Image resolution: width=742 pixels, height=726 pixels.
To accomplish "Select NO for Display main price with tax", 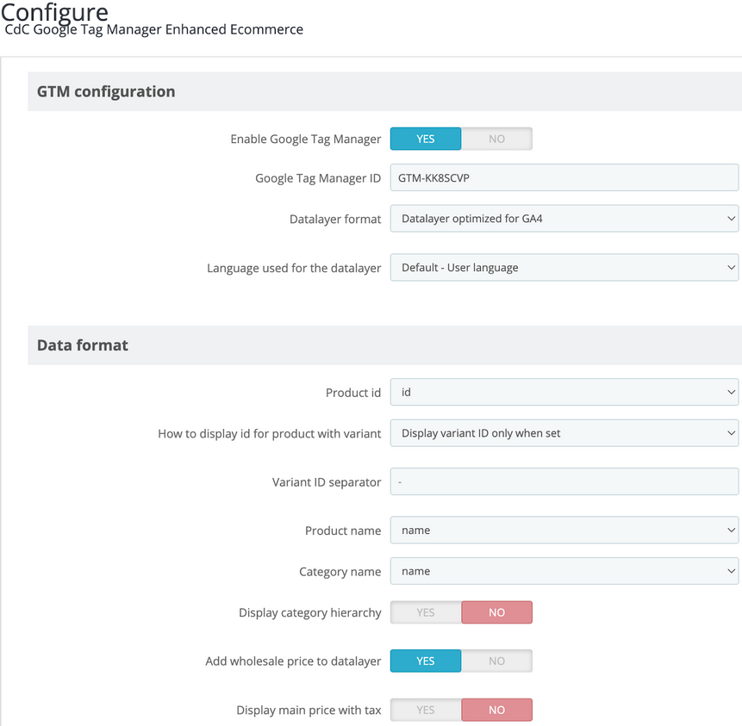I will point(496,710).
